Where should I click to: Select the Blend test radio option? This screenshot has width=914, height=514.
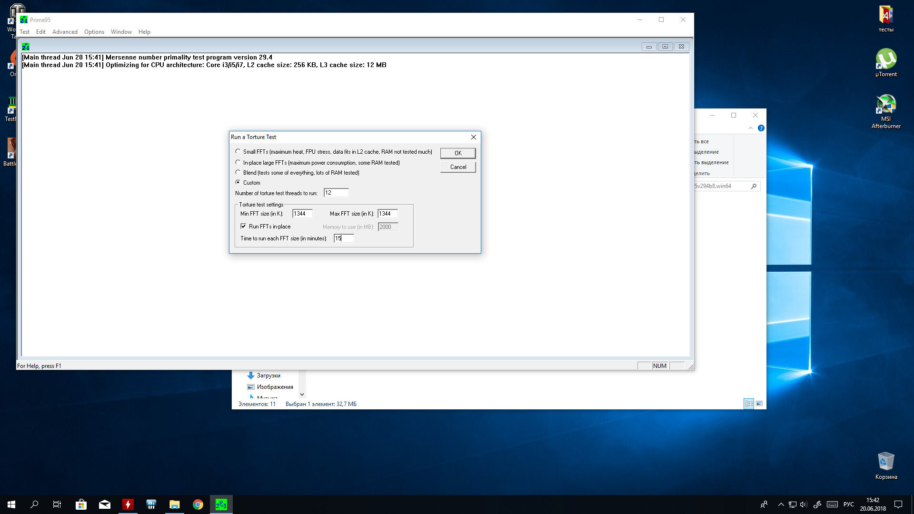pos(238,172)
